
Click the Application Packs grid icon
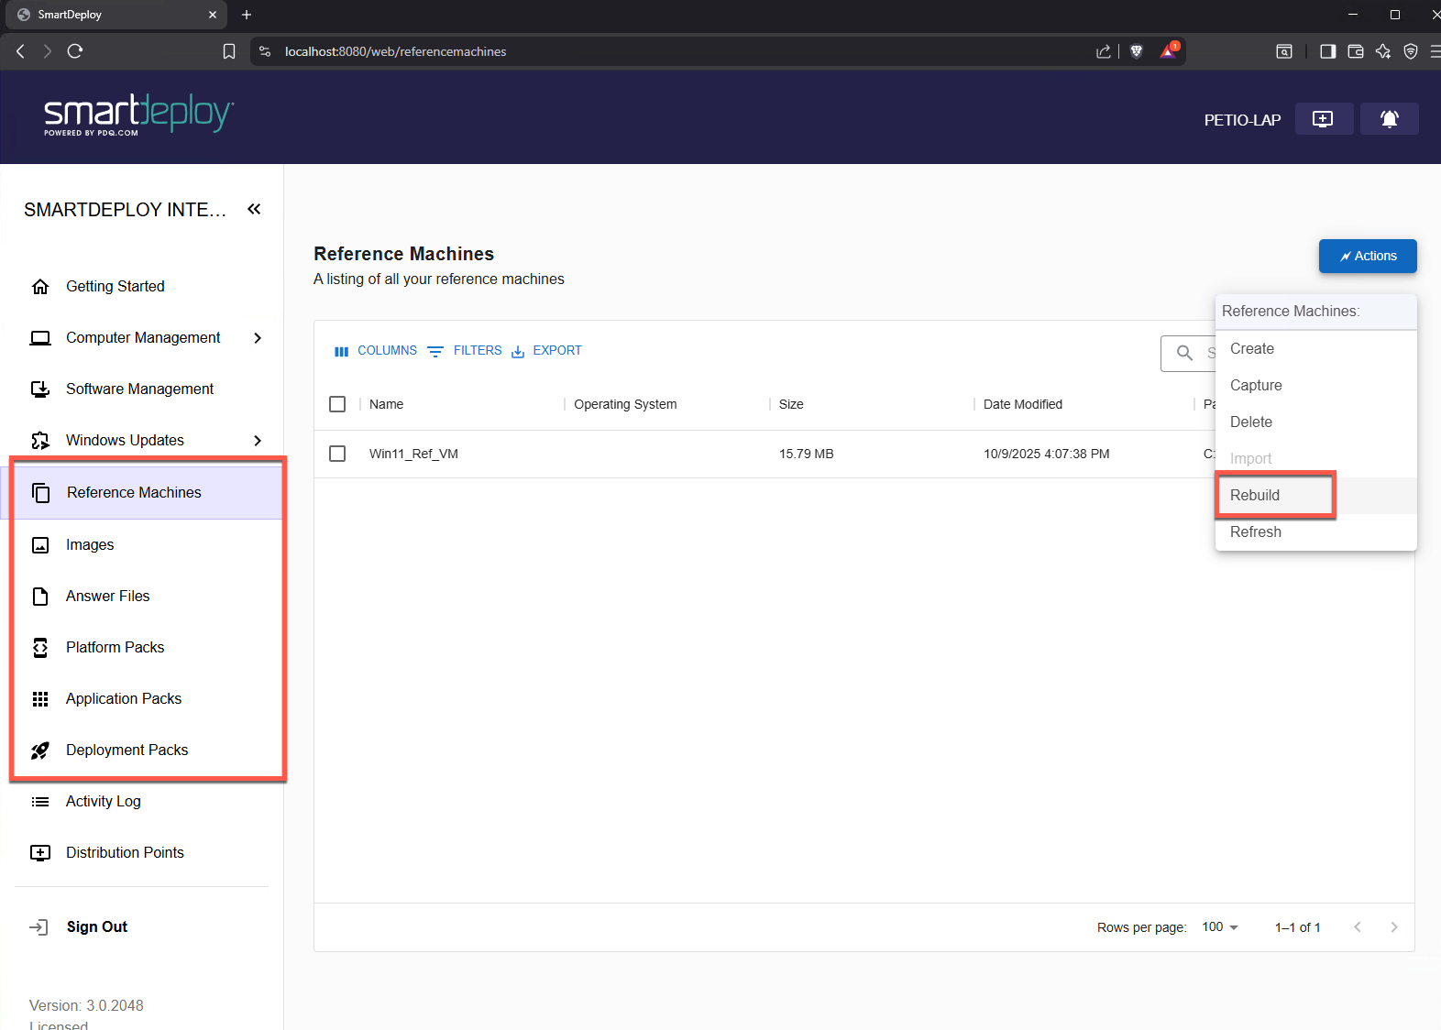click(40, 699)
